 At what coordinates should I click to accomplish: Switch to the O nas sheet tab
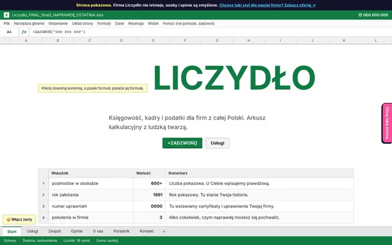pos(98,232)
